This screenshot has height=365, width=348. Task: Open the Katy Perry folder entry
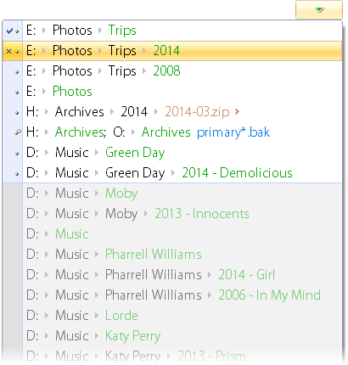(182, 336)
